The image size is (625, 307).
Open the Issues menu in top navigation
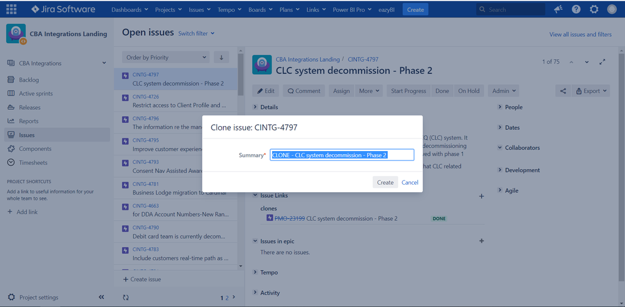point(200,9)
